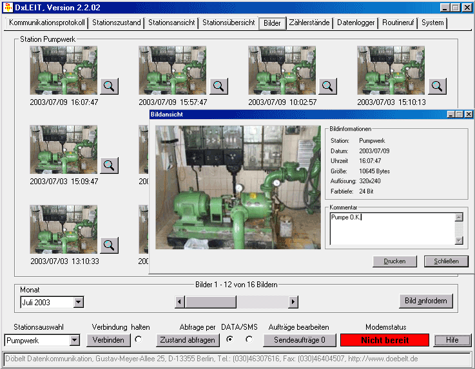Magnify image dated 2003/07/09 10:02:57
Viewport: 475px width, 369px height.
(x=327, y=86)
